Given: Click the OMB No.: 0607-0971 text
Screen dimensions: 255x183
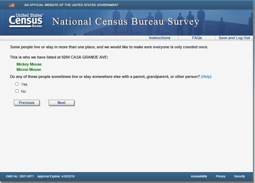Looking at the screenshot, I should 20,176.
